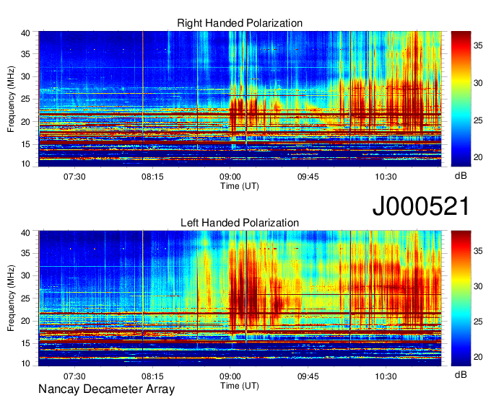491x398 pixels.
Task: Click the 25 MHz tick on the top plot
Action: (x=26, y=99)
